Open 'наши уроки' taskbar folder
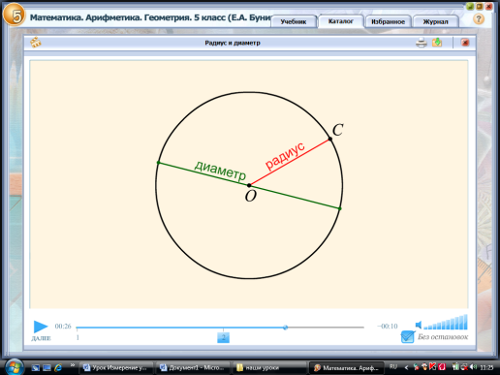500x375 pixels. pos(267,367)
